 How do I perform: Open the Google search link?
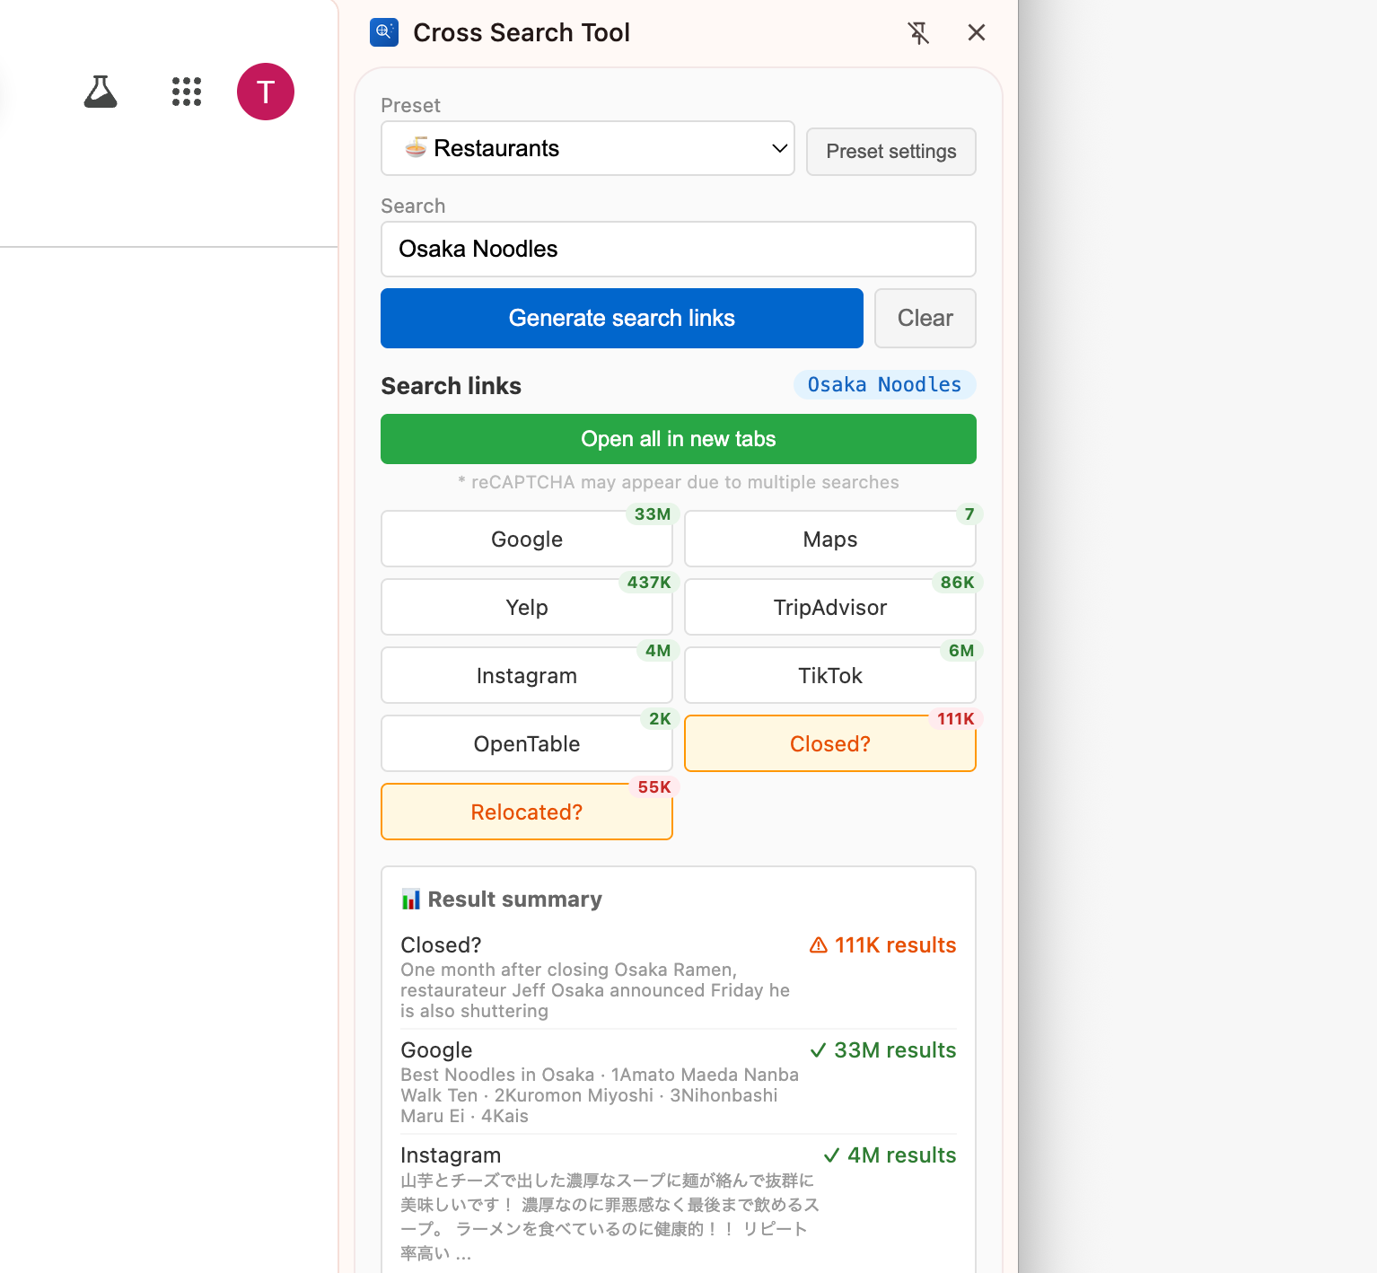point(527,540)
